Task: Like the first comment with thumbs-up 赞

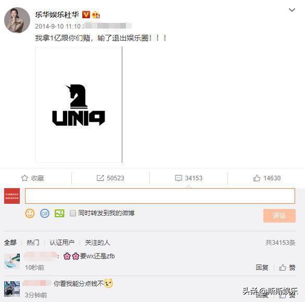Action: [x=287, y=267]
